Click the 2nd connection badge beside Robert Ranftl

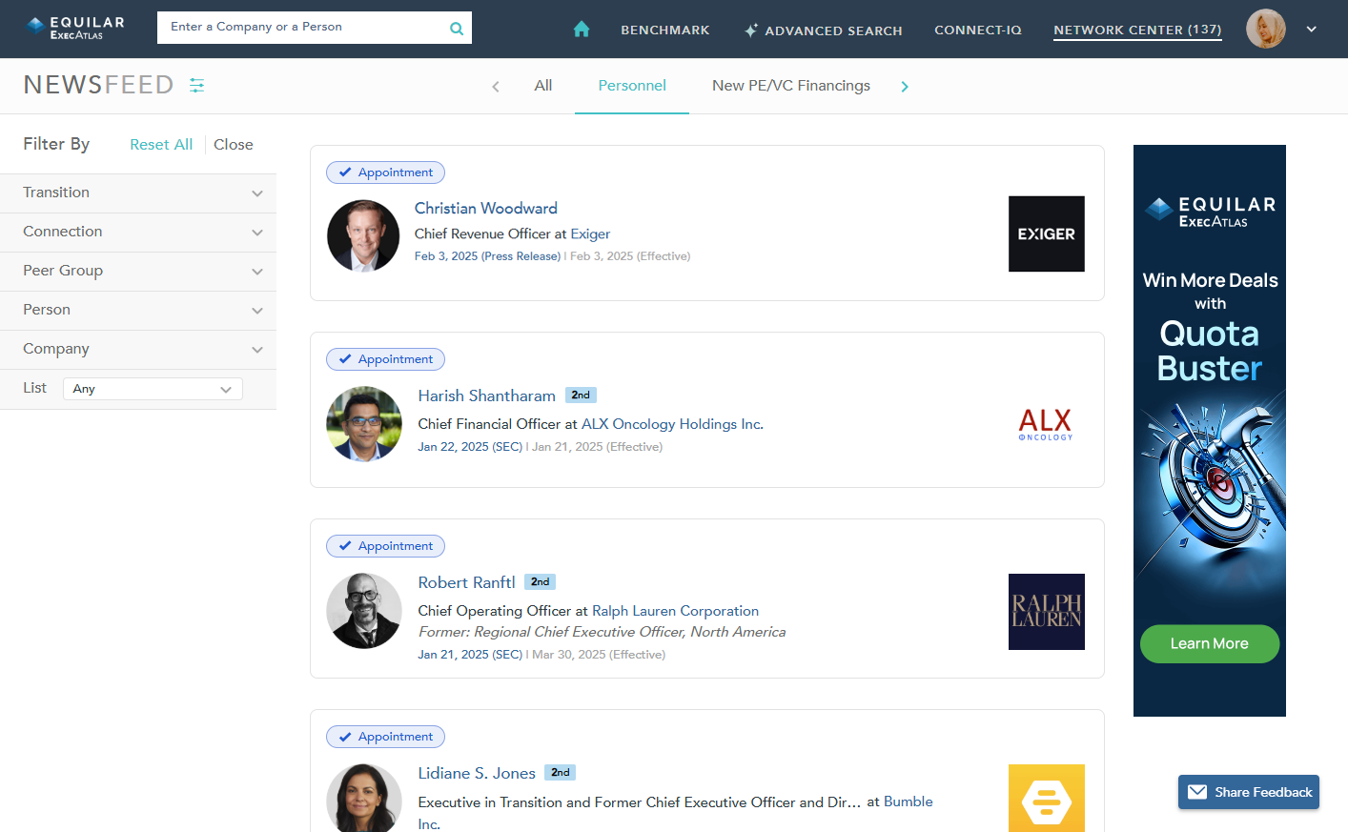coord(541,582)
